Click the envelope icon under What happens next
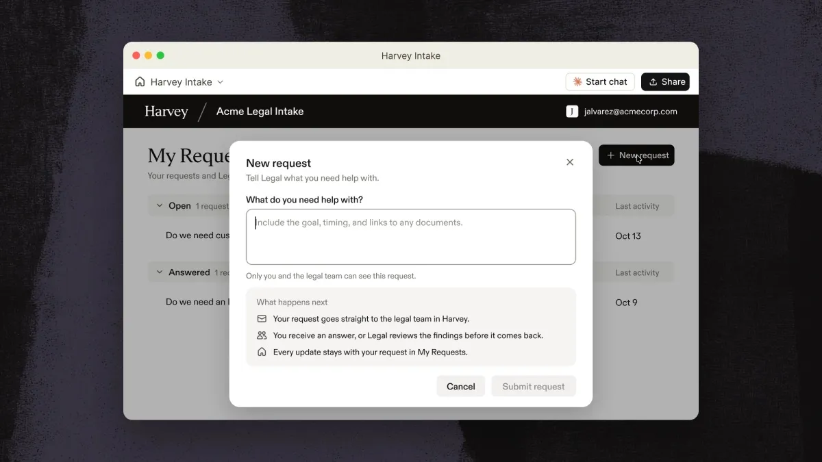This screenshot has width=822, height=462. [x=262, y=319]
